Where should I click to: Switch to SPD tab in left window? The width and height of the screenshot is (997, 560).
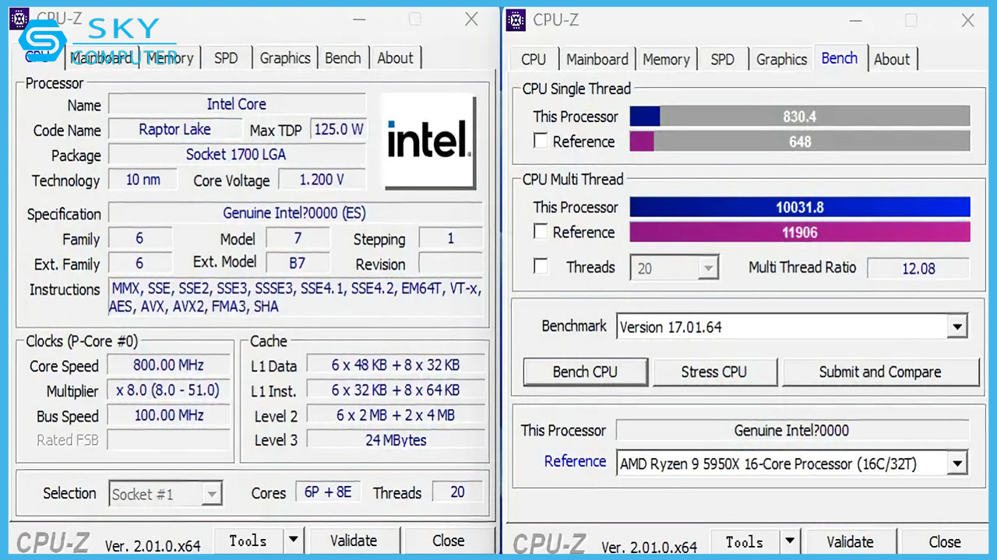click(226, 58)
